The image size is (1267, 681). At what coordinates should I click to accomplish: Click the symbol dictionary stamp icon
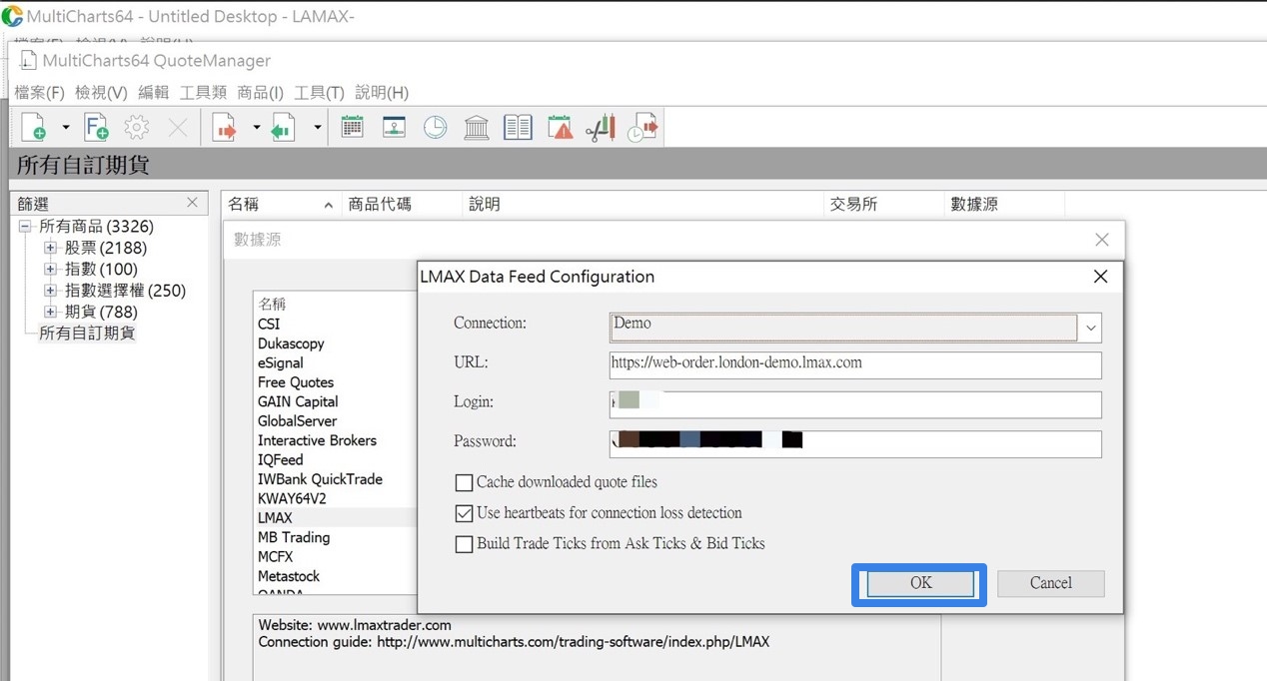tap(394, 127)
